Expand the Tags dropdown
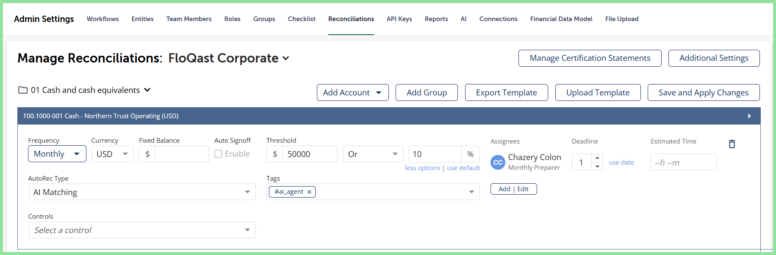The image size is (776, 255). 471,192
